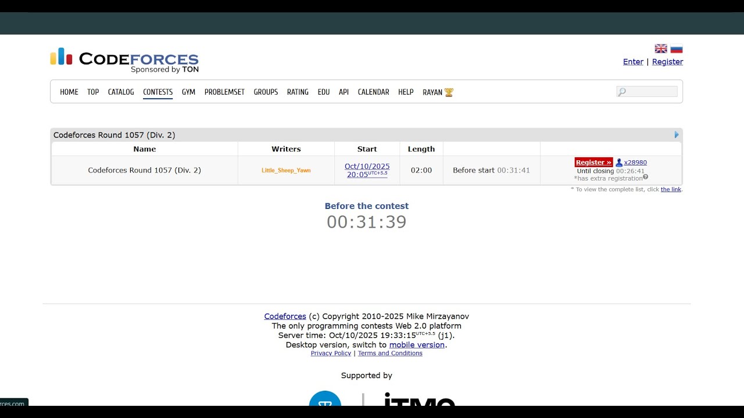
Task: Open writer Little_Sheep_Yawn profile
Action: tap(286, 171)
